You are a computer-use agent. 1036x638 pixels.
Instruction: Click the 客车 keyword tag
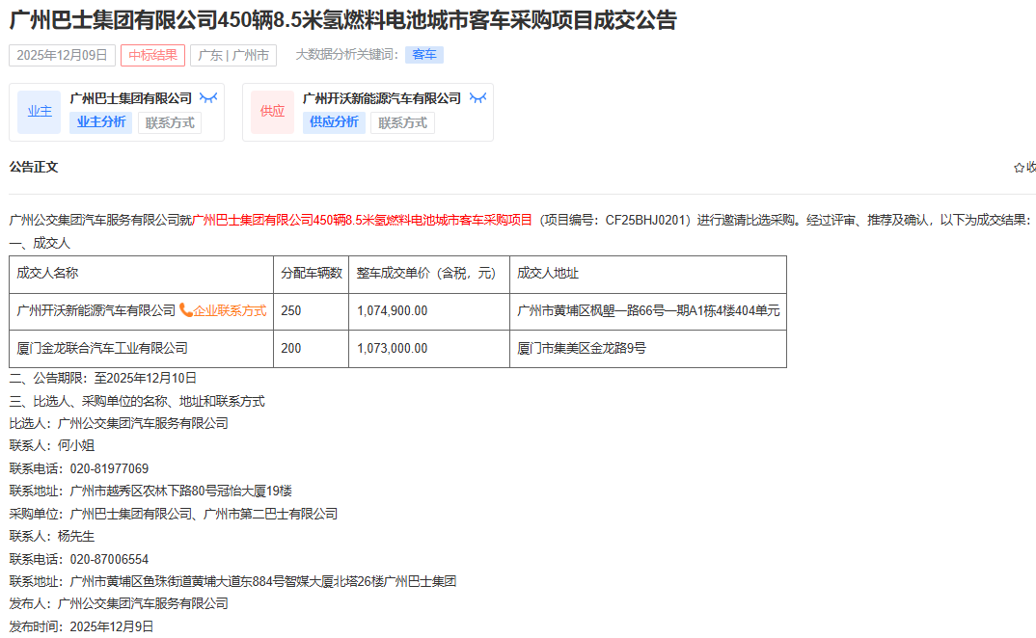coord(424,55)
